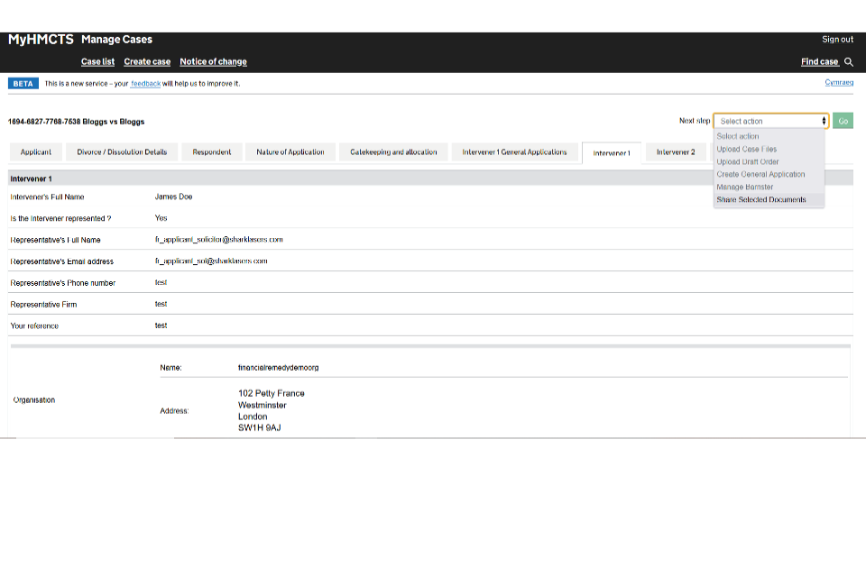Switch language with Cymraeg link
The width and height of the screenshot is (866, 577).
coord(839,83)
